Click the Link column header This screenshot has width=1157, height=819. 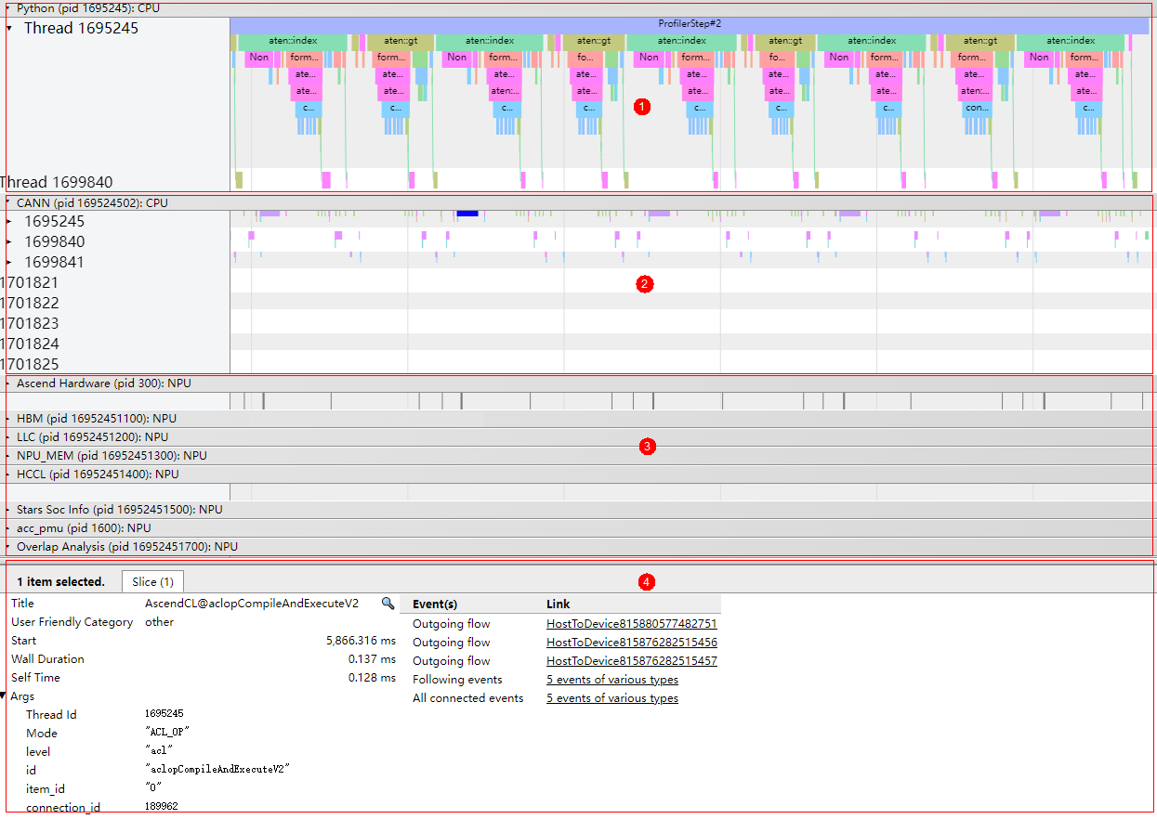559,604
